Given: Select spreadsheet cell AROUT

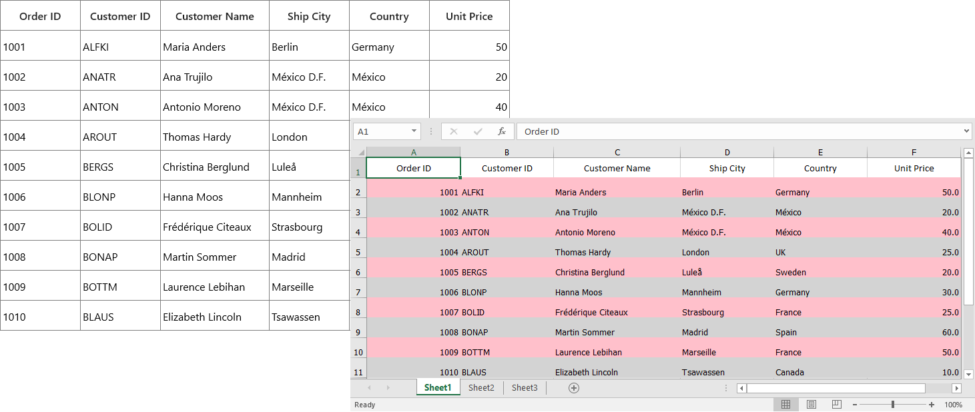Looking at the screenshot, I should click(507, 248).
